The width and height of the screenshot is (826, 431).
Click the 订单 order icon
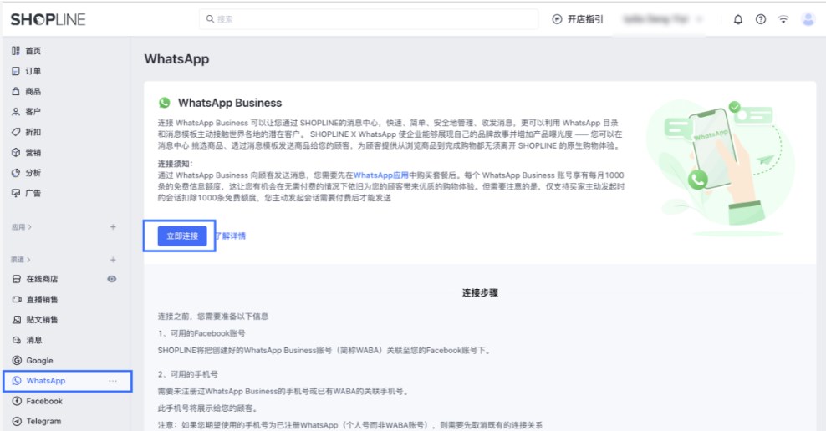coord(16,71)
